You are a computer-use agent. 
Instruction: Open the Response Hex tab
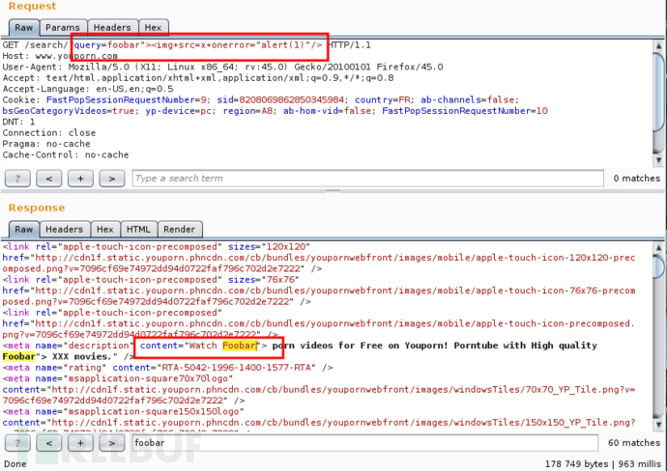[x=105, y=230]
